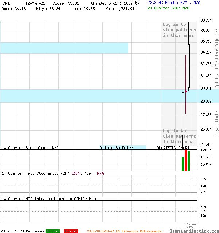Click the lower light-blue volume-by-price band
Viewport: 219px width, 233px height.
pyautogui.click(x=80, y=96)
